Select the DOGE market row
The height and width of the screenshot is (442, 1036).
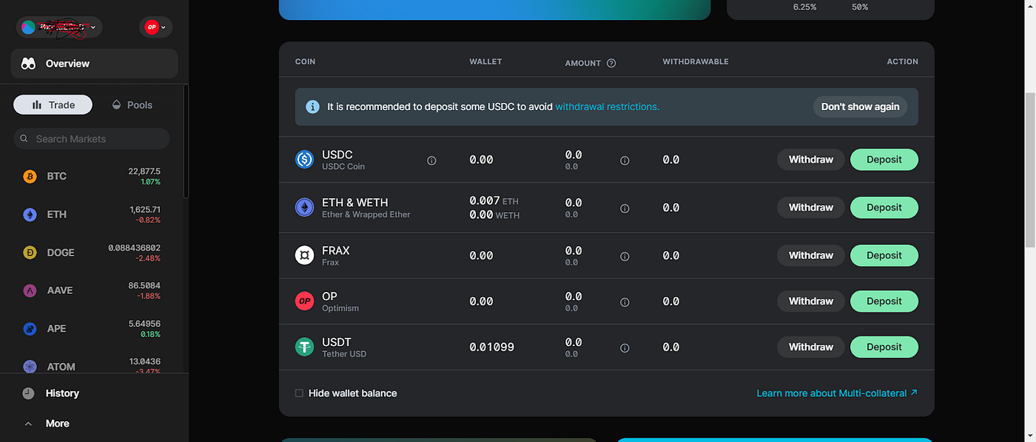click(92, 253)
